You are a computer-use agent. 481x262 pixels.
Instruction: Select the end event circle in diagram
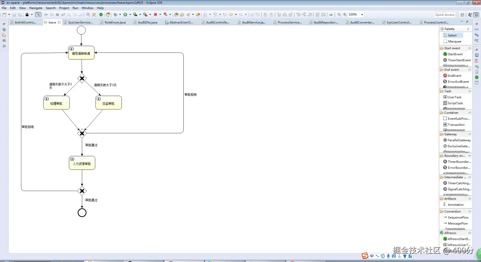(x=82, y=213)
